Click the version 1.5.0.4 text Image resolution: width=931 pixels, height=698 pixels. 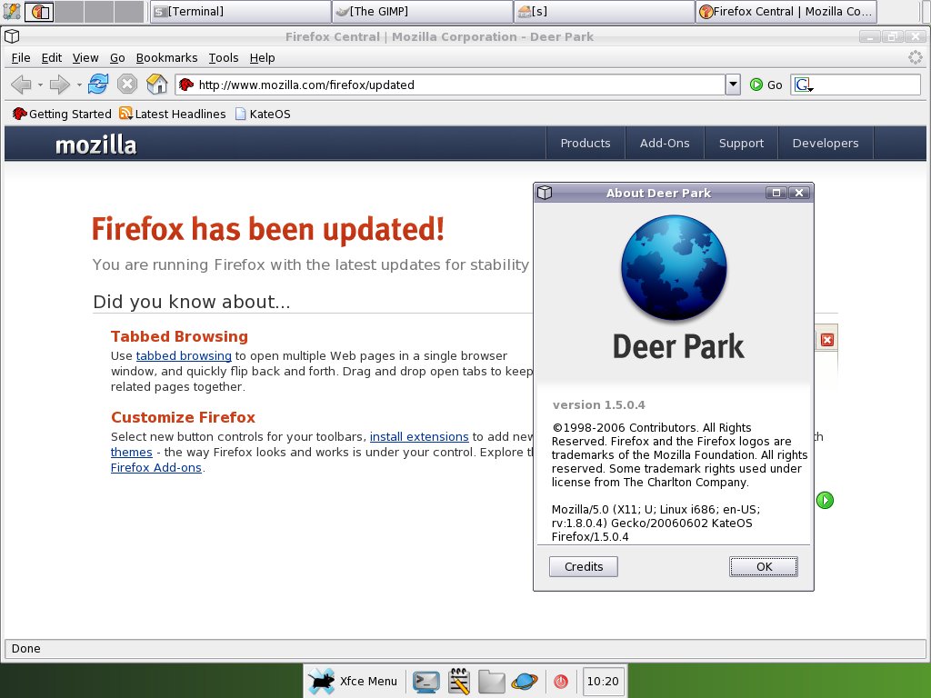coord(598,404)
